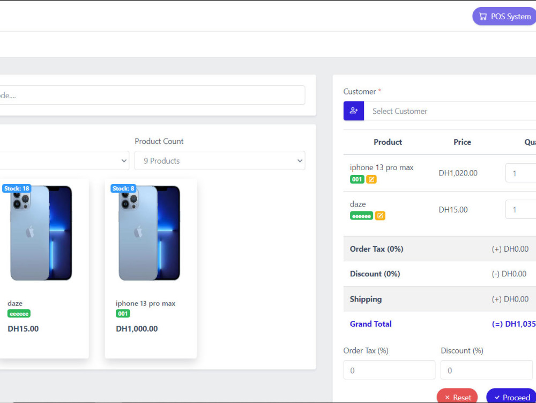Click the Shipping row label
The height and width of the screenshot is (403, 536).
click(366, 299)
